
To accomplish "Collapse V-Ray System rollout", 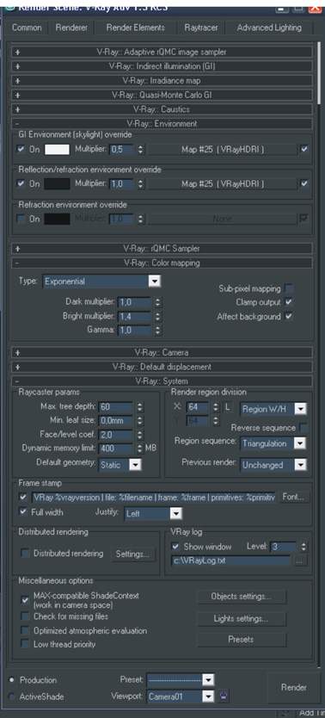I will (x=162, y=381).
